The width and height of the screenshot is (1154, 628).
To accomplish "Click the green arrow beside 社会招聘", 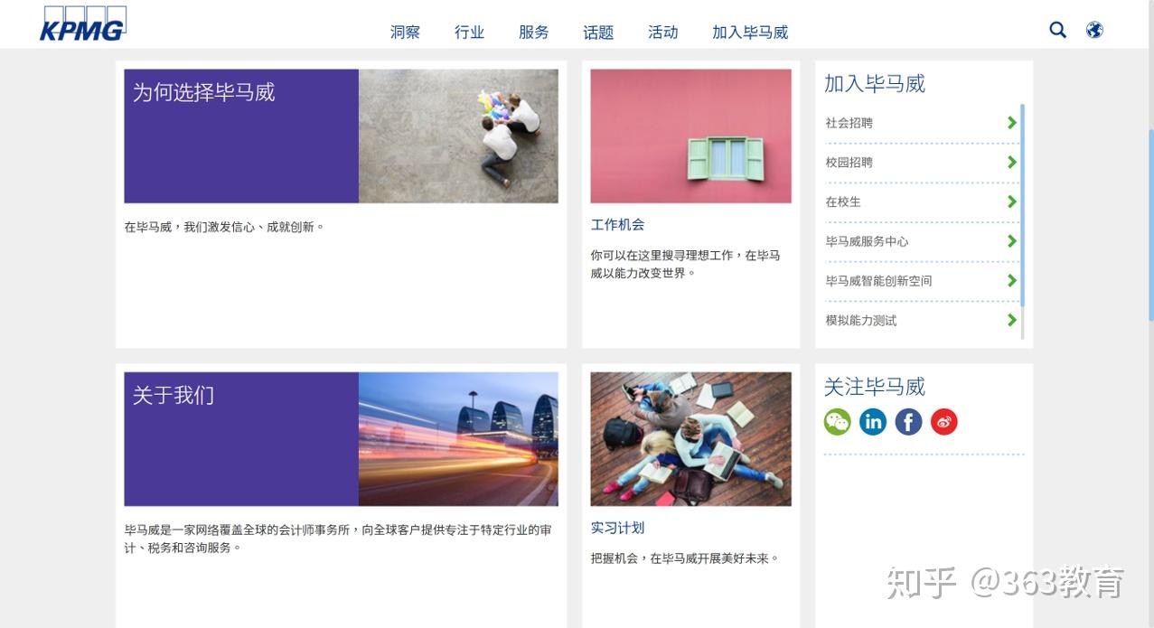I will [1012, 123].
